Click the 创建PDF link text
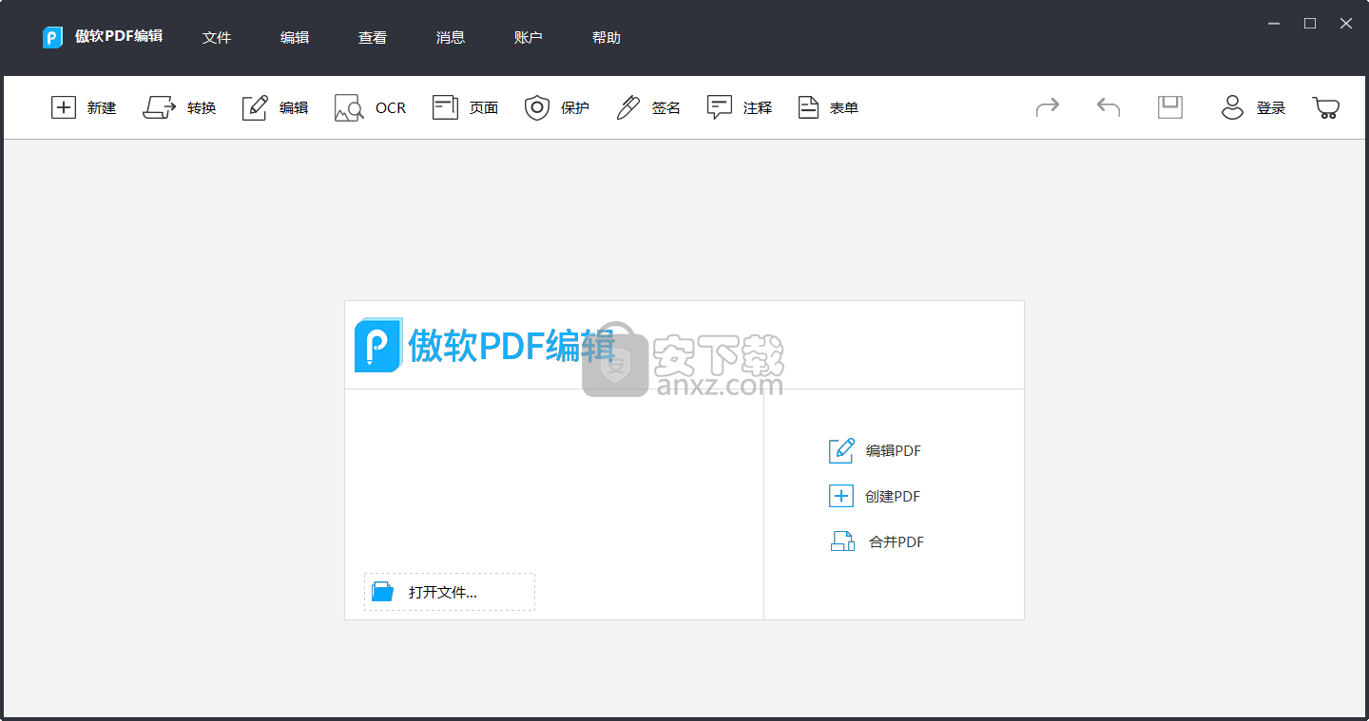This screenshot has height=721, width=1369. point(893,496)
